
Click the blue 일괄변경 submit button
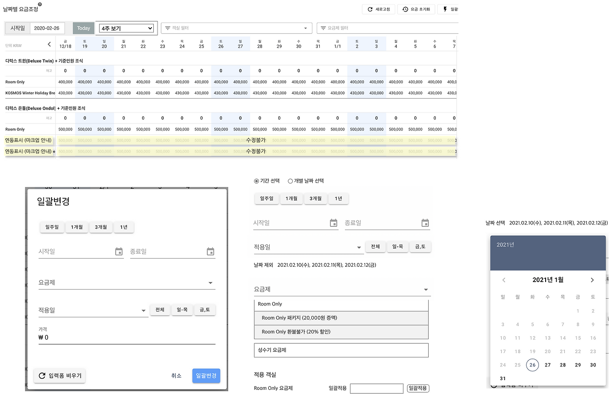coord(206,375)
